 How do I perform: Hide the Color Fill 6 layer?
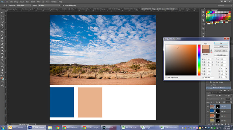tap(208, 106)
